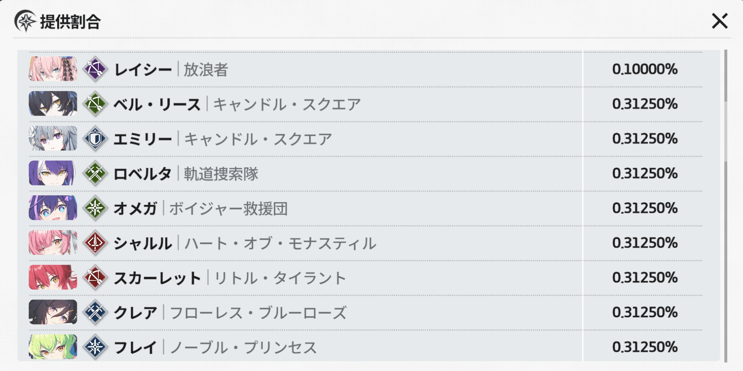Click シャルル's red sword class icon
Viewport: 743px width, 371px height.
click(x=95, y=243)
